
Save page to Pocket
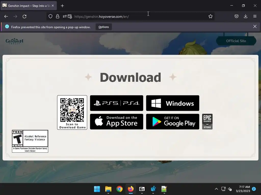[x=236, y=16]
